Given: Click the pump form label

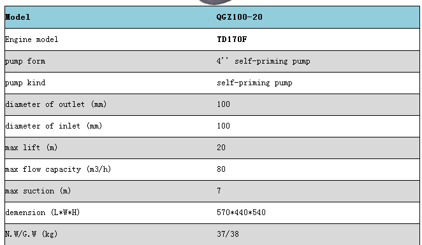Looking at the screenshot, I should tap(25, 61).
